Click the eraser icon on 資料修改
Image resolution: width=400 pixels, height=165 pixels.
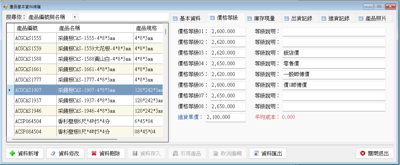point(53,154)
